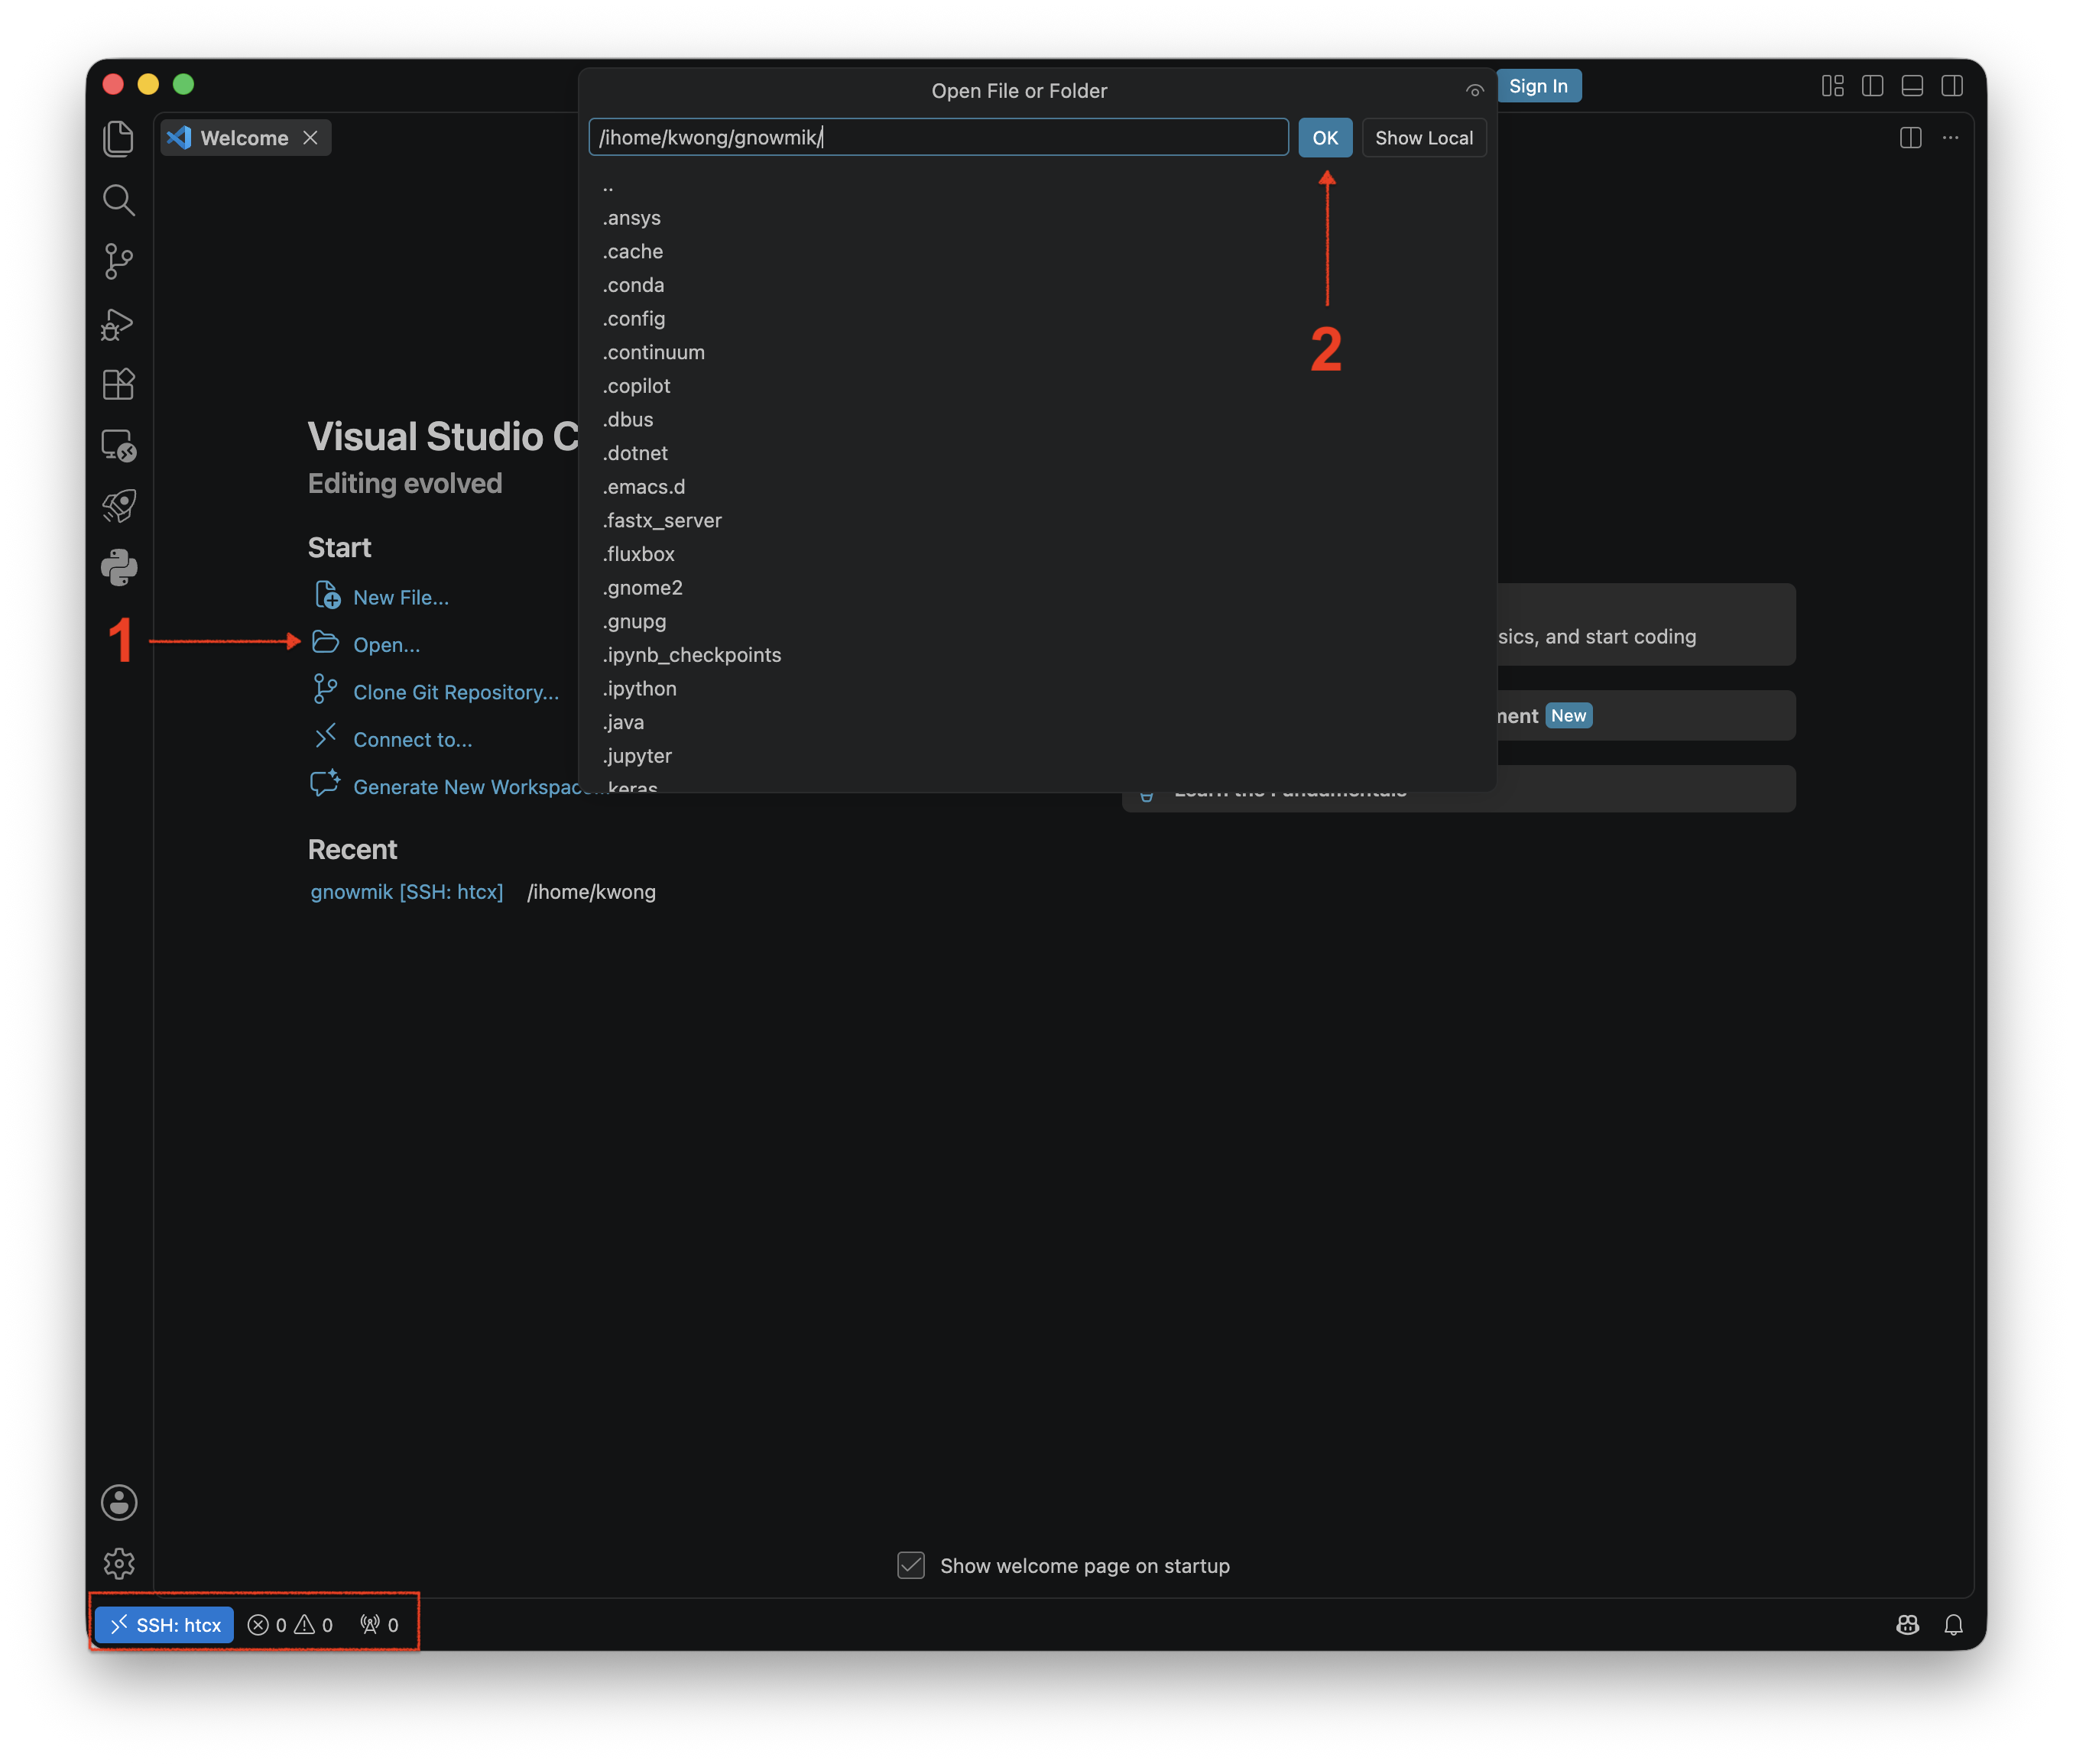The image size is (2073, 1764).
Task: Select the .fluxbox folder entry
Action: [1037, 554]
